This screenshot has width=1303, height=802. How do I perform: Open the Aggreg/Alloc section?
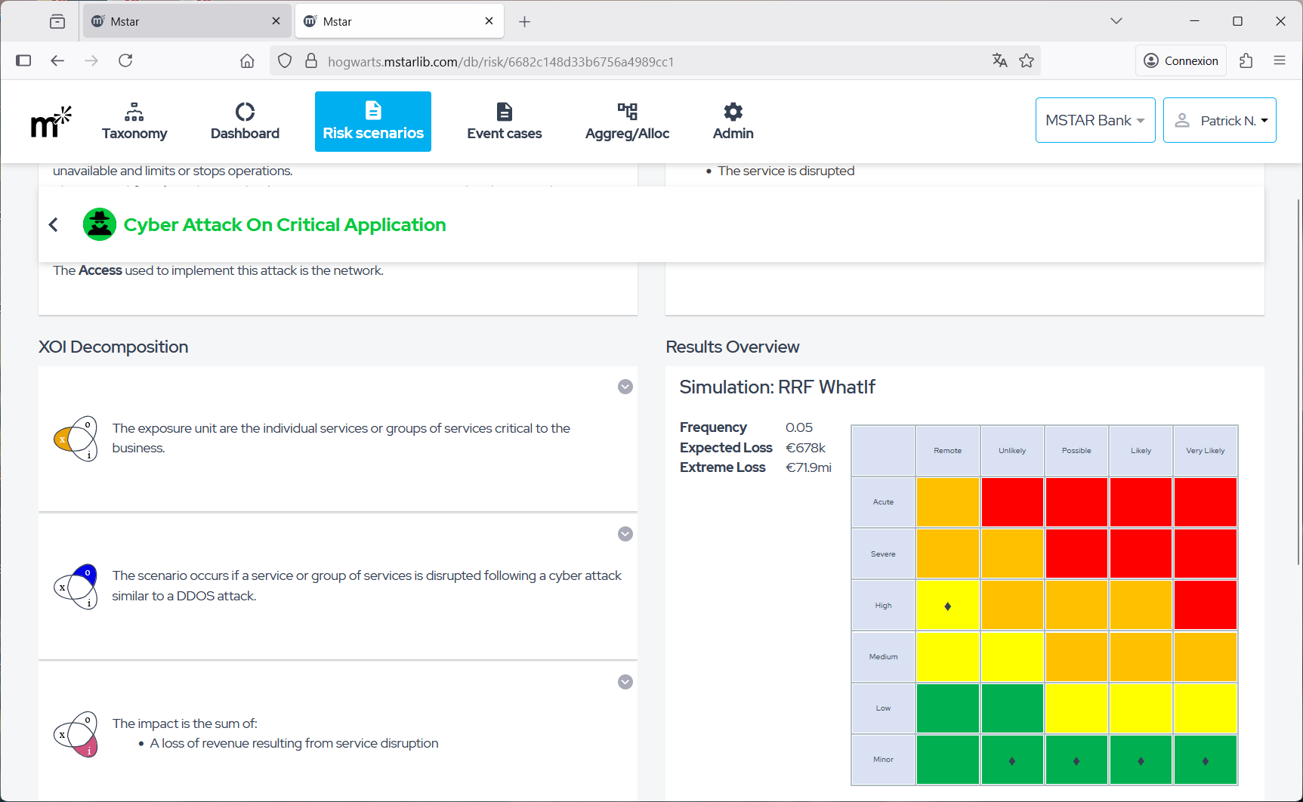coord(627,122)
